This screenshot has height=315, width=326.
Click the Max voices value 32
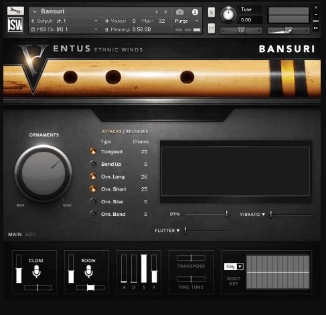pyautogui.click(x=161, y=21)
